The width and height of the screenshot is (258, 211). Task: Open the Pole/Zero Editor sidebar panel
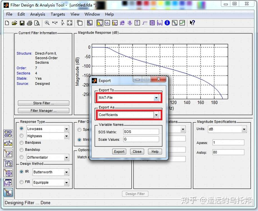[8, 173]
